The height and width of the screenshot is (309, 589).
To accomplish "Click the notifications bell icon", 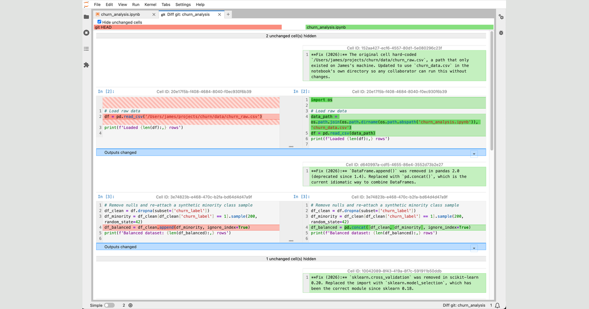I will coord(497,306).
